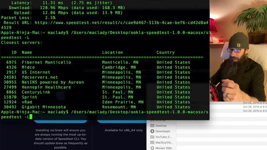Click the Upload 12.06 Mbps line
267x150 pixels.
coord(68,13)
